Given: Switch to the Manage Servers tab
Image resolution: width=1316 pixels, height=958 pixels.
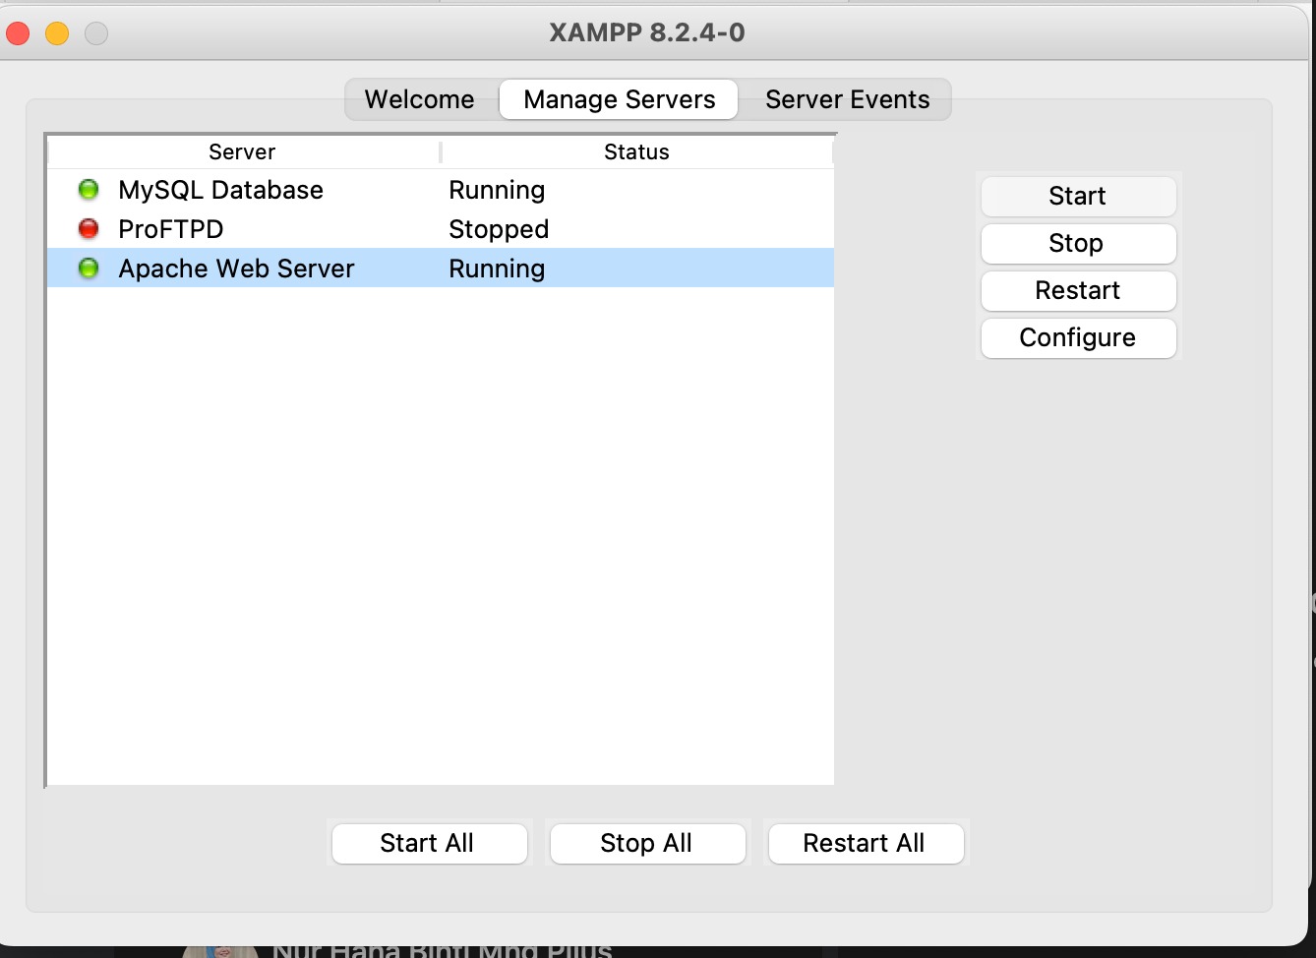Looking at the screenshot, I should pyautogui.click(x=619, y=99).
